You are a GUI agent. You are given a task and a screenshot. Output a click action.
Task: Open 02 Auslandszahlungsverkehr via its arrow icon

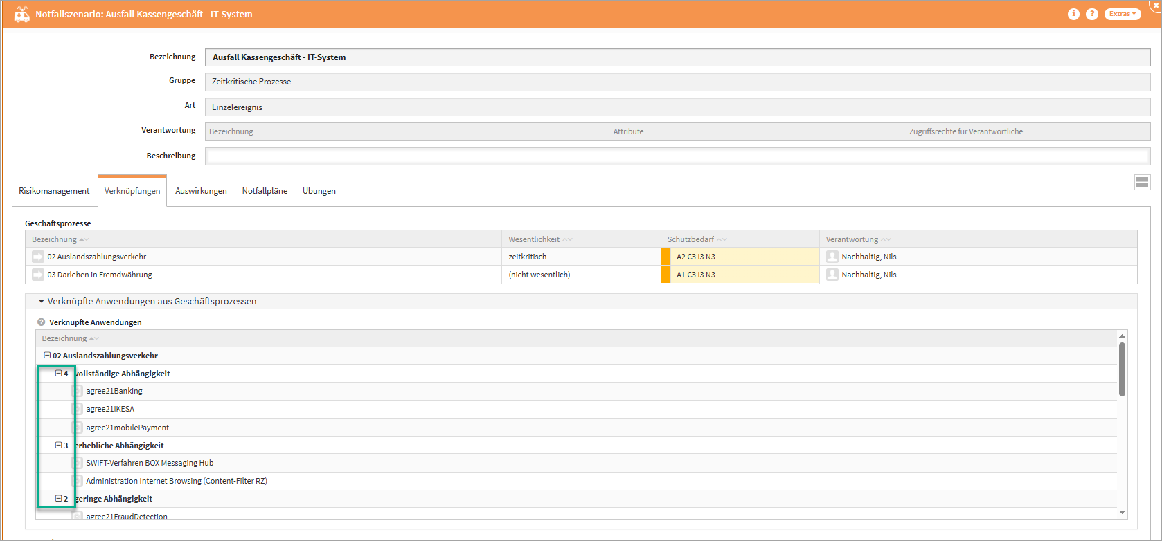(38, 257)
